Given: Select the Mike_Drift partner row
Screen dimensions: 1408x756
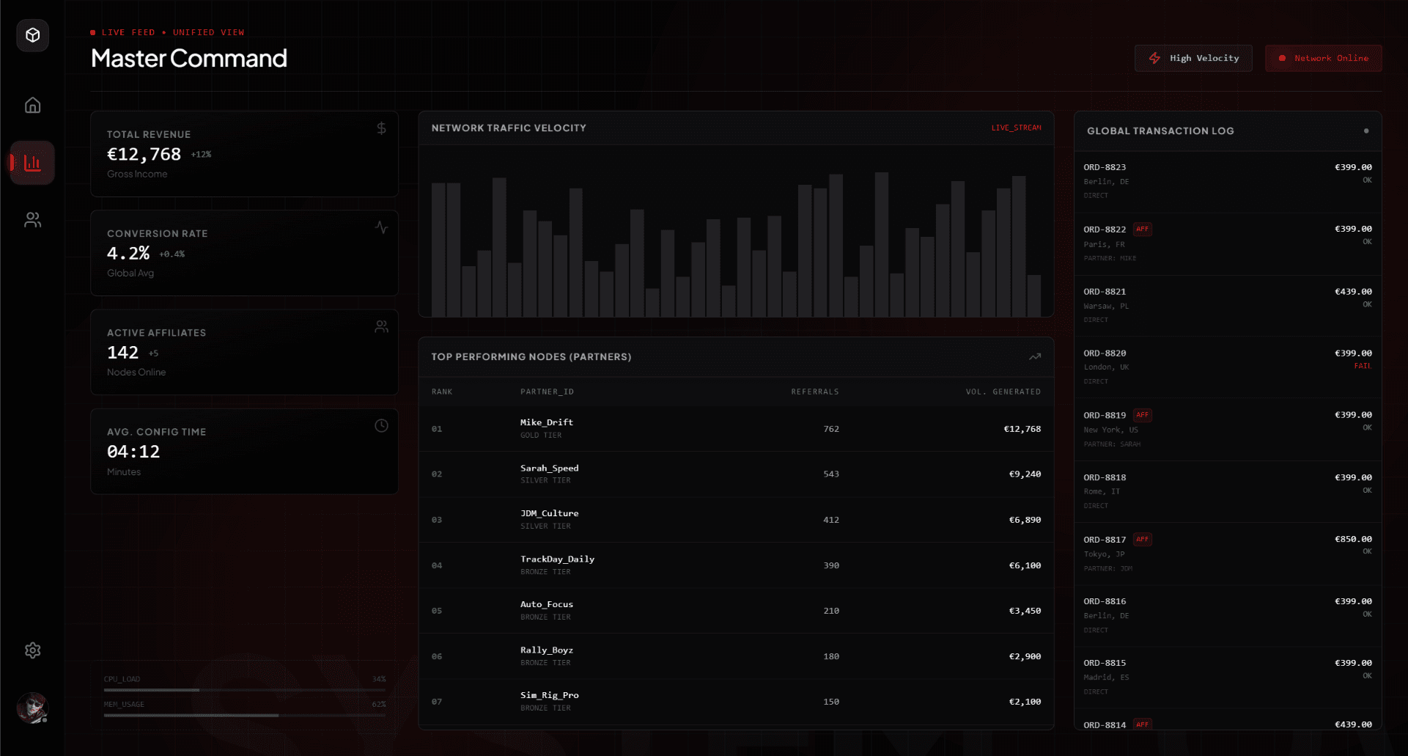Looking at the screenshot, I should coord(736,429).
